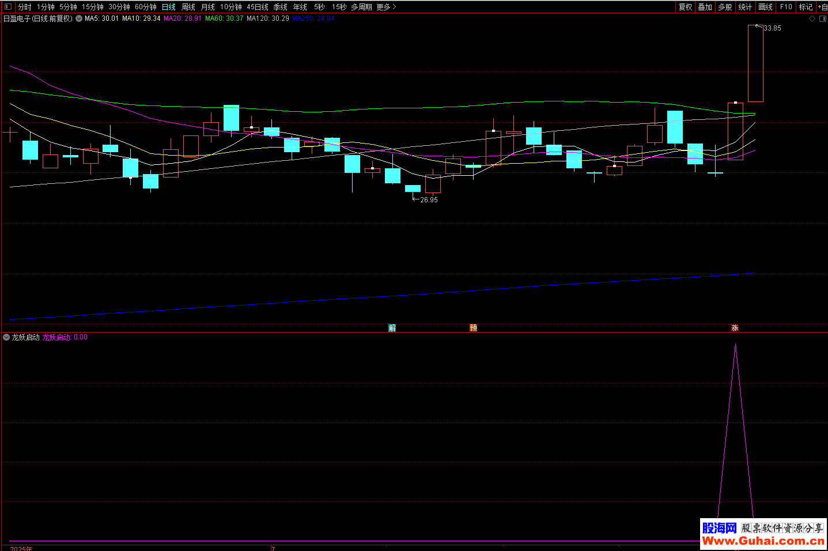Open the 多周期 multi-period view

point(361,7)
